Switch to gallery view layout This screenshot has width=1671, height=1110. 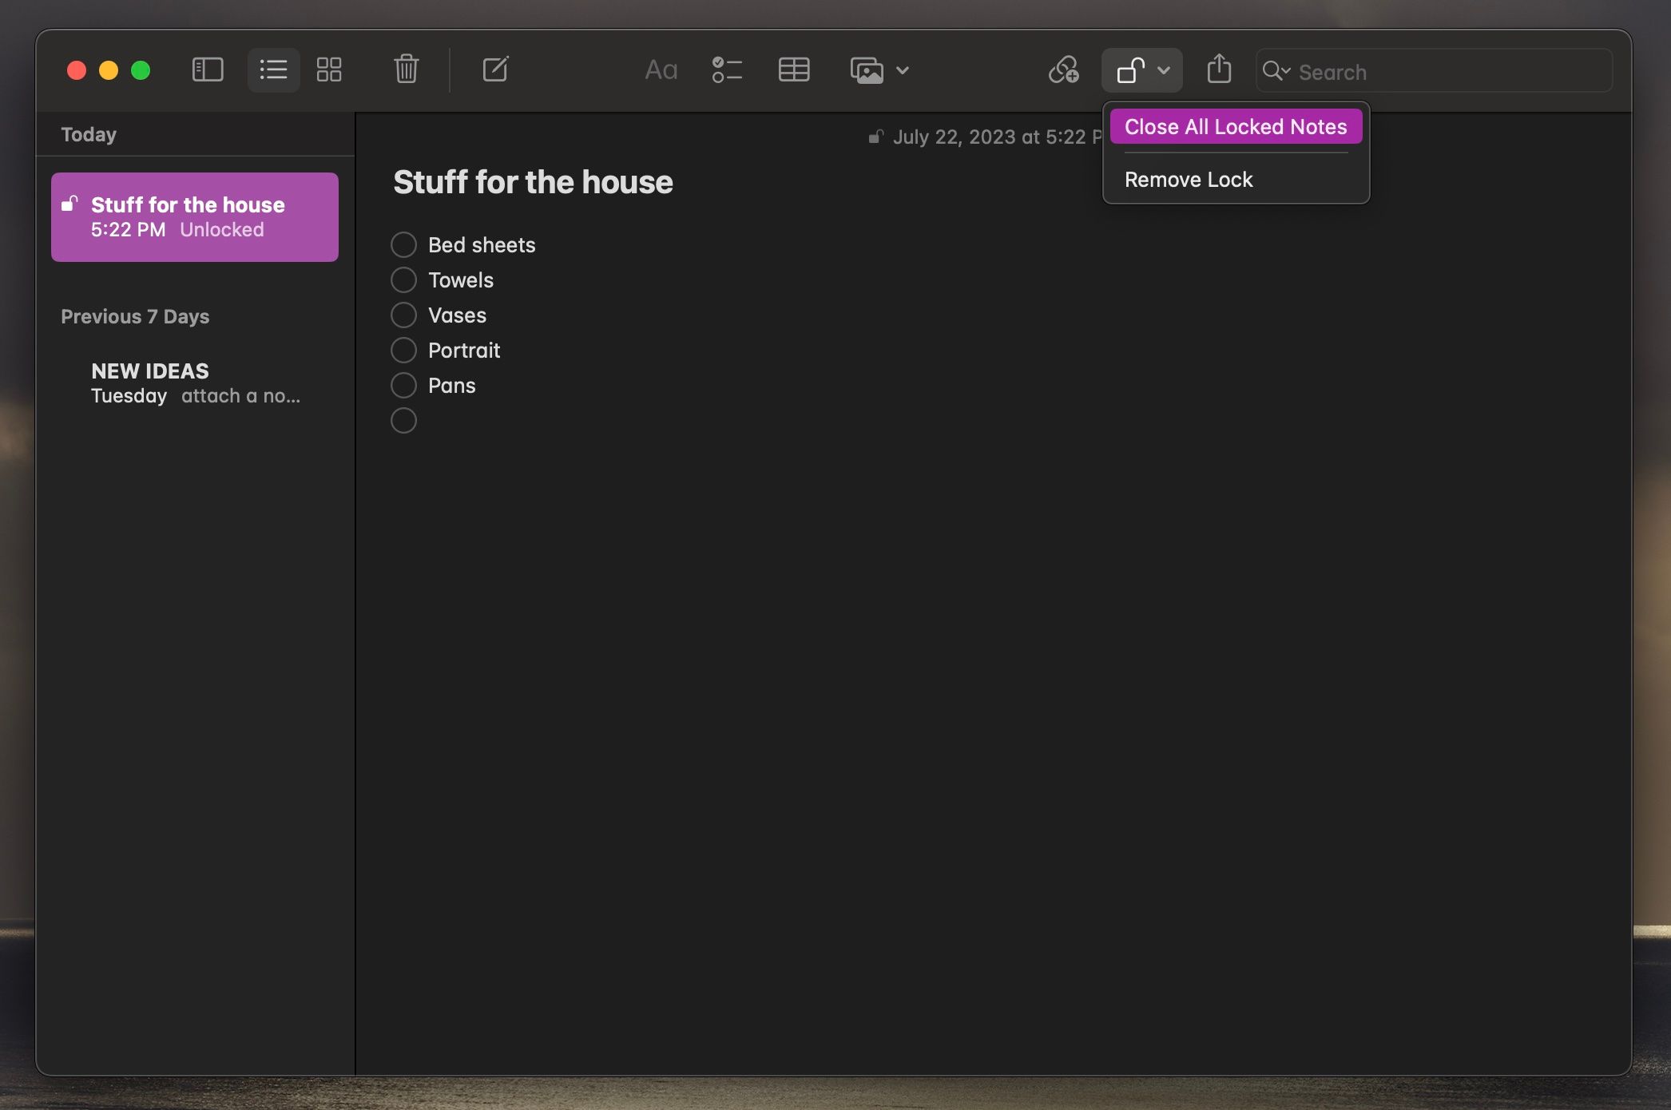coord(329,70)
